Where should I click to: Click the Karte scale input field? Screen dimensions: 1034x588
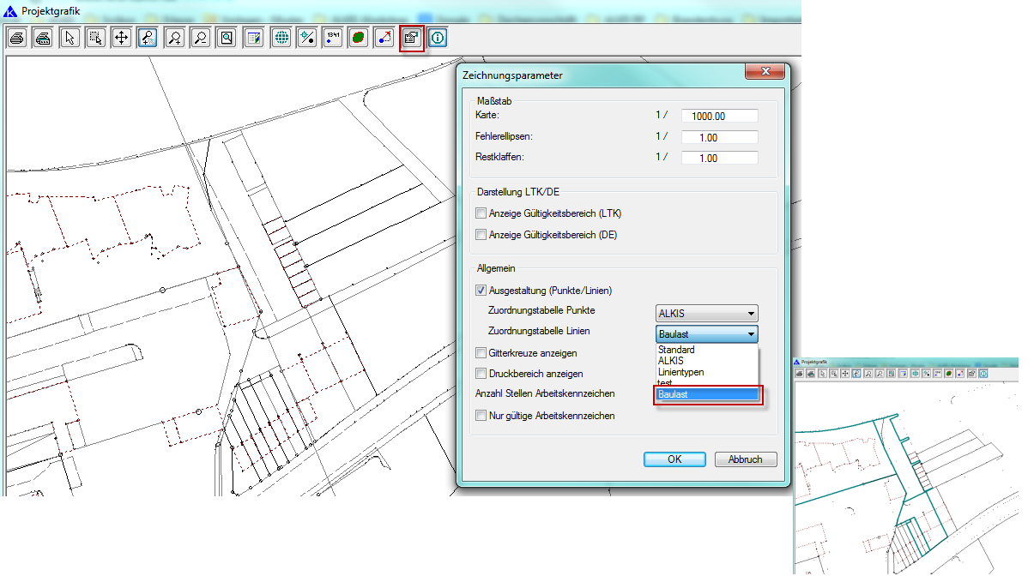coord(719,117)
